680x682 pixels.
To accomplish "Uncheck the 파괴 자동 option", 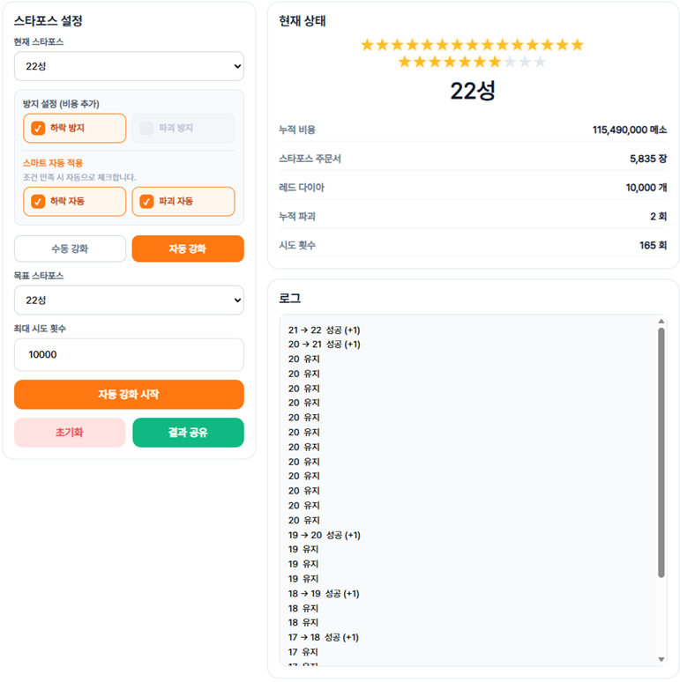I will coord(146,201).
